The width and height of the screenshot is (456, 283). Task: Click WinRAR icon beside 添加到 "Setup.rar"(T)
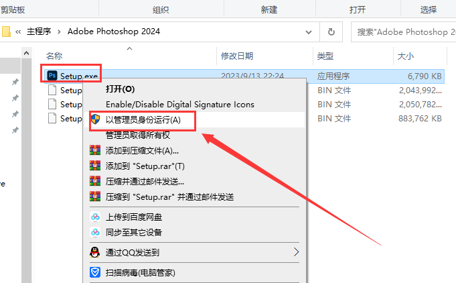click(x=95, y=166)
